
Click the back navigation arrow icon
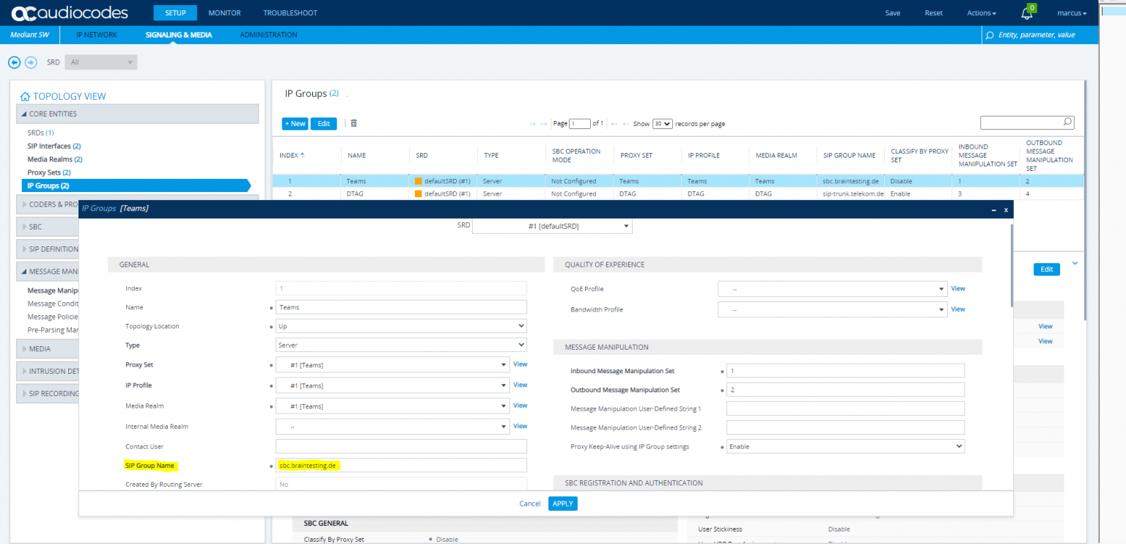click(14, 62)
